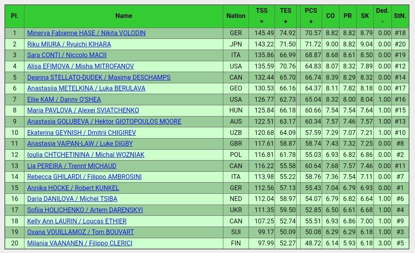Open Milania VAANANEN / Filippo CLERICI link
The image size is (415, 253).
80,243
